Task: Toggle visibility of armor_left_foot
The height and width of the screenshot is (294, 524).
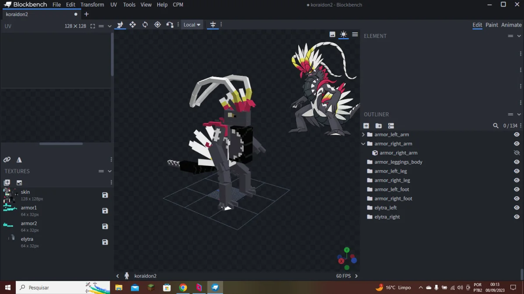Action: [x=517, y=189]
